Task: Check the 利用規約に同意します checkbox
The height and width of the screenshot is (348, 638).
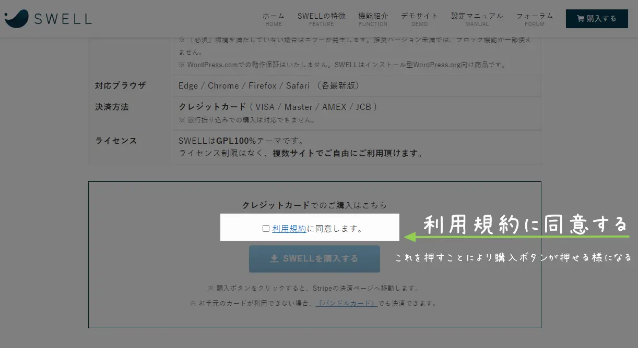Action: 266,228
